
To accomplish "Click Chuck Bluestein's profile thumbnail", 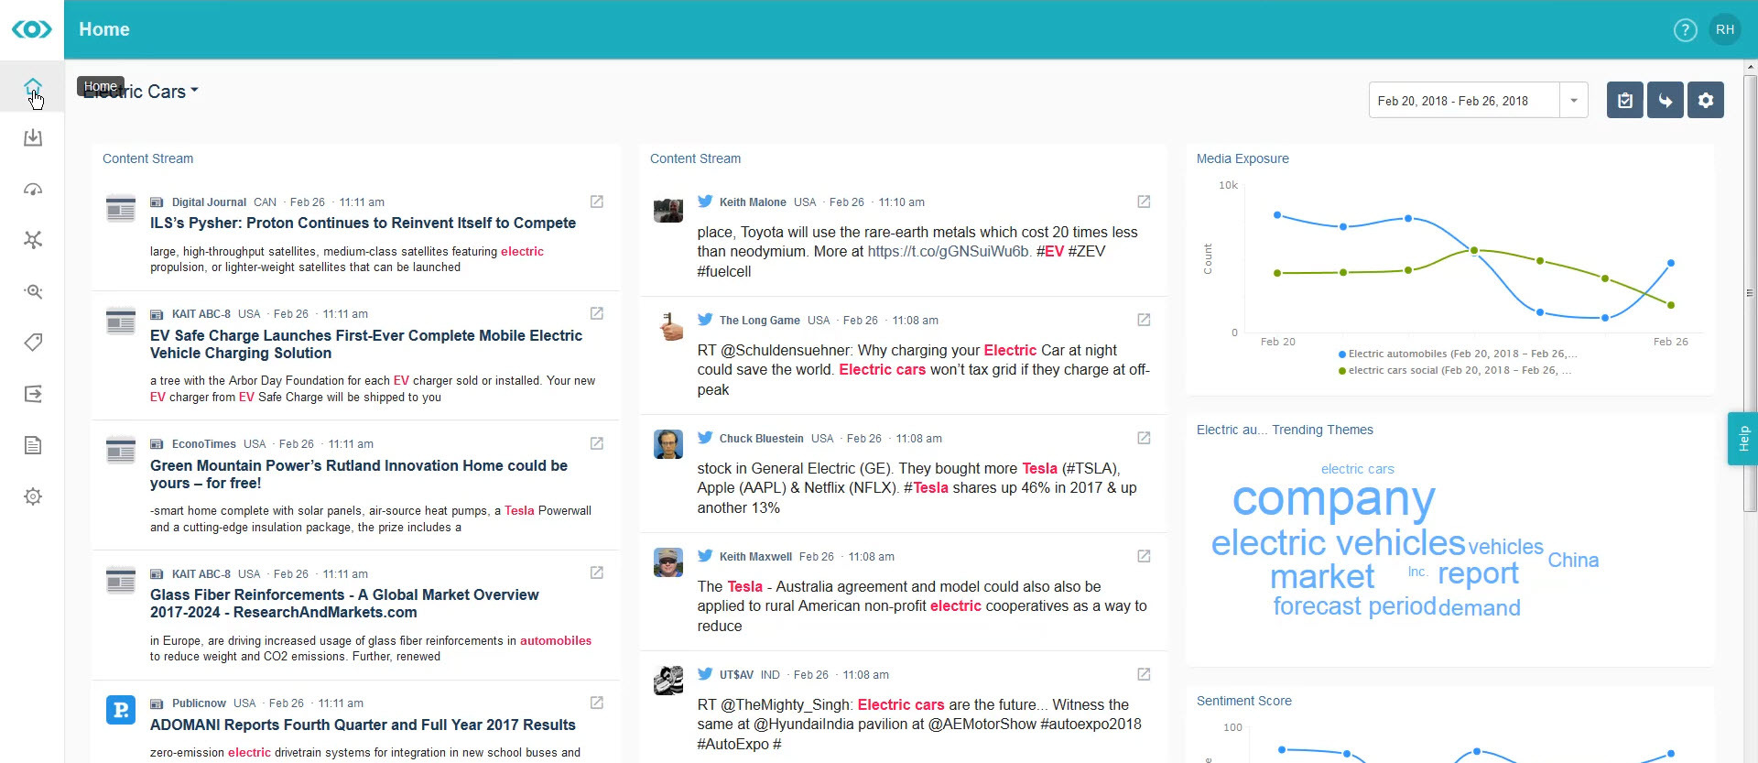I will click(668, 444).
